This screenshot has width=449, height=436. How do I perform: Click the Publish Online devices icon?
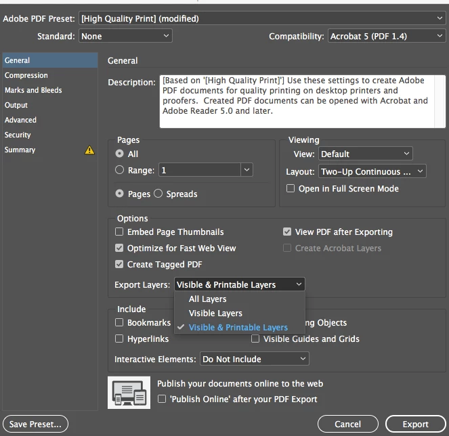click(x=129, y=393)
